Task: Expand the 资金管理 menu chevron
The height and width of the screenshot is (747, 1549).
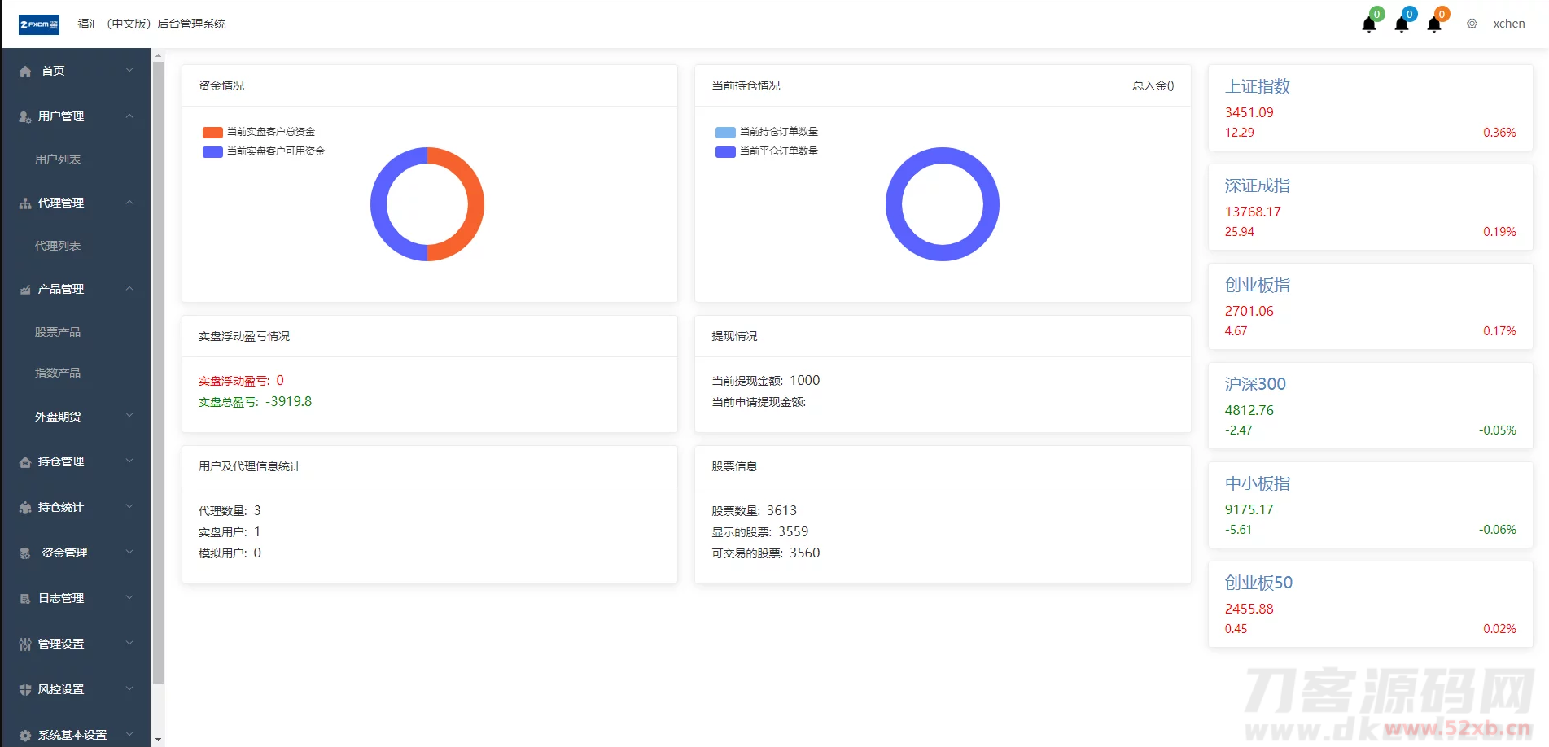Action: pos(129,552)
